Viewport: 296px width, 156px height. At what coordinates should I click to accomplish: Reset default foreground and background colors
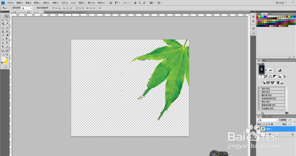2,63
